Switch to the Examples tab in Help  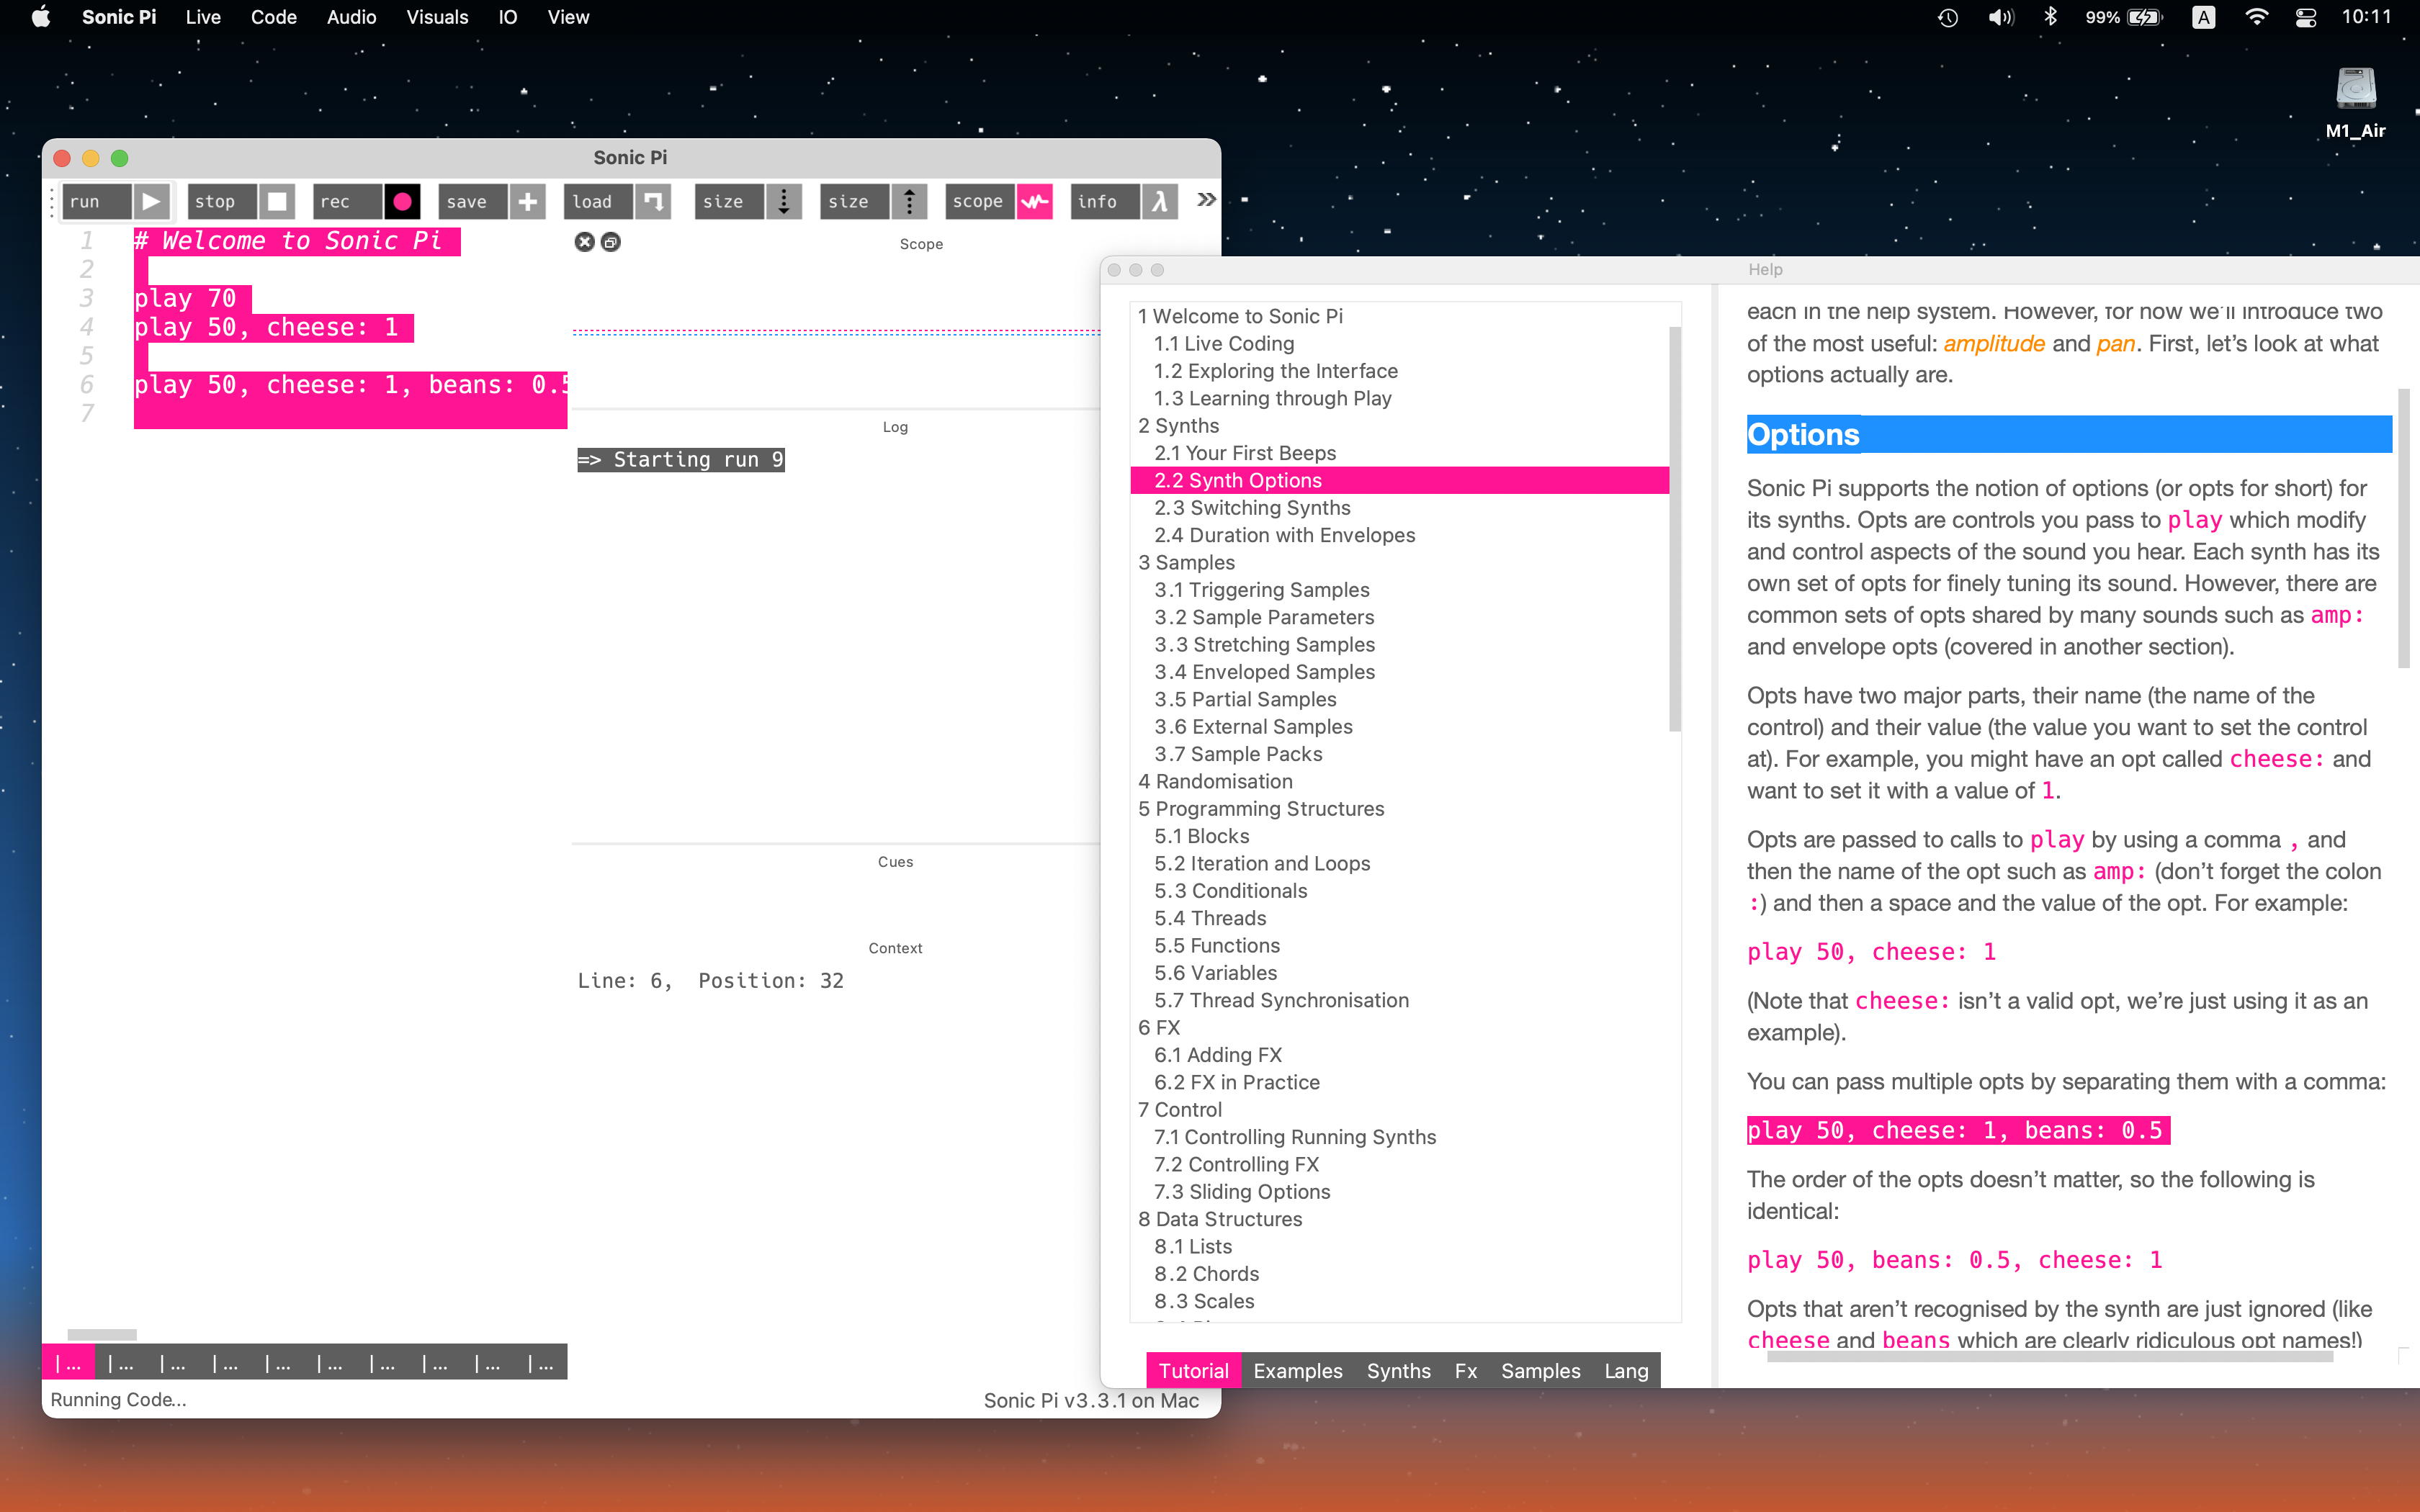[1297, 1371]
